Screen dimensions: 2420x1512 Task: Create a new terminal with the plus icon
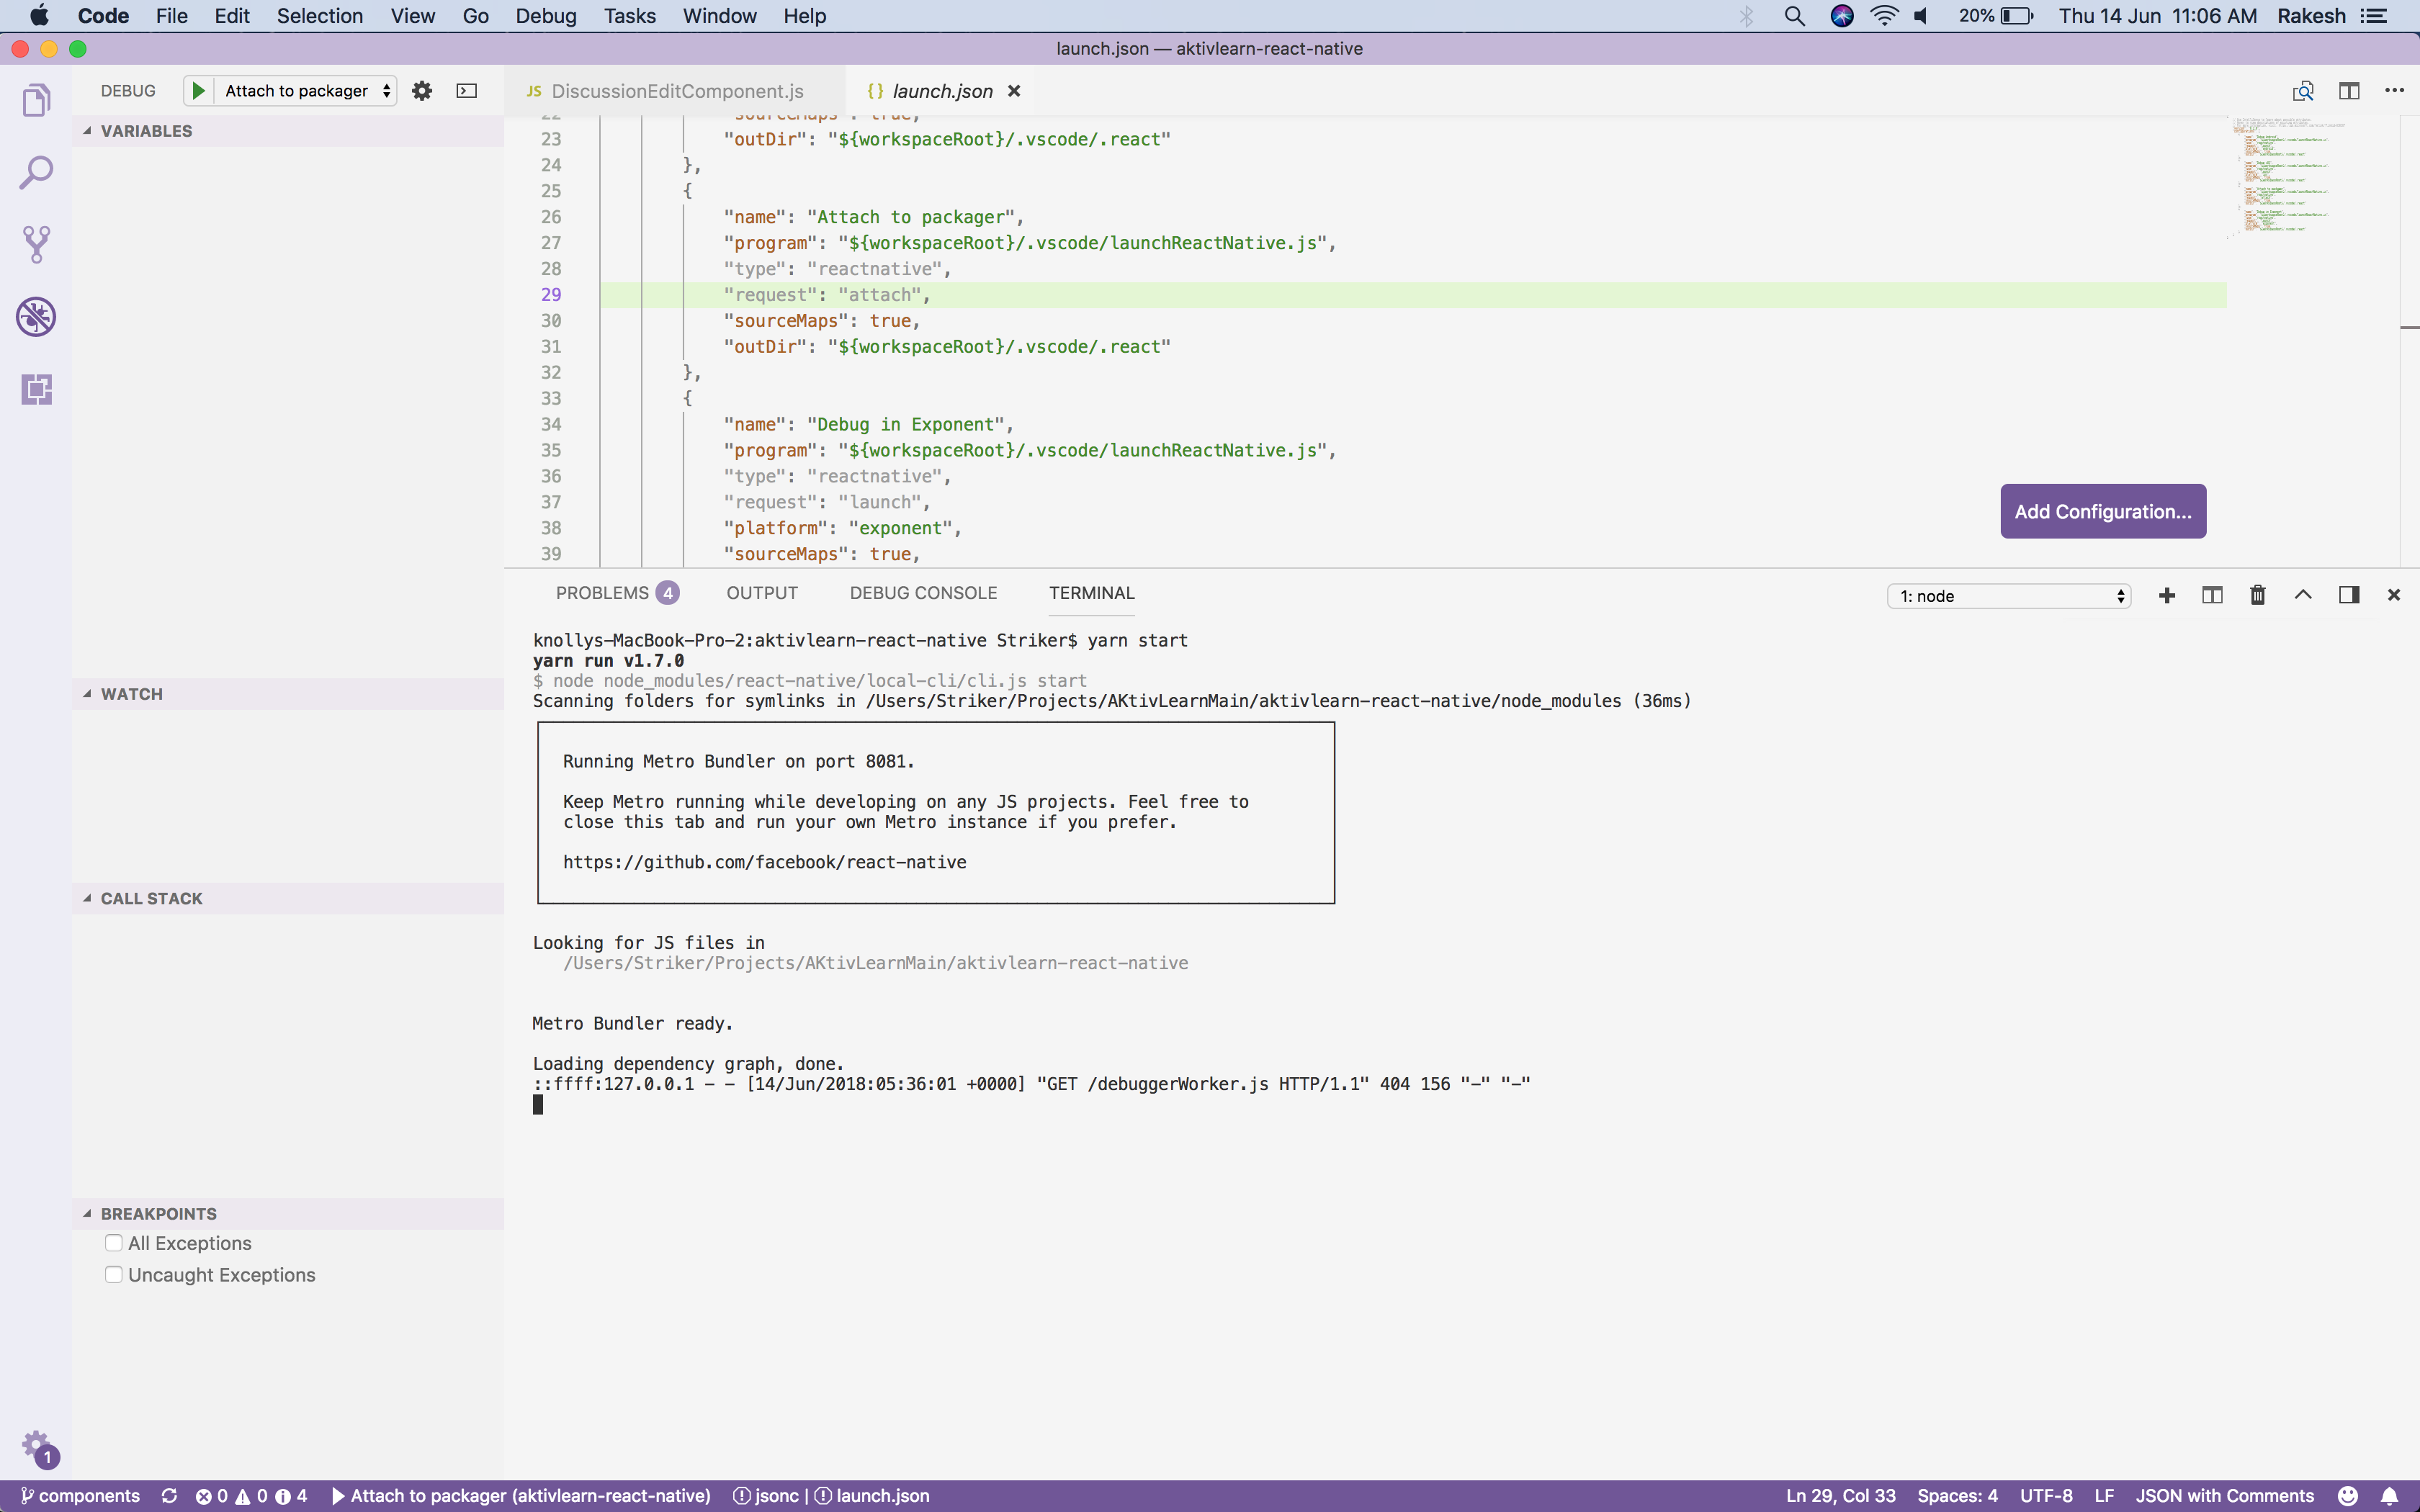[2166, 595]
